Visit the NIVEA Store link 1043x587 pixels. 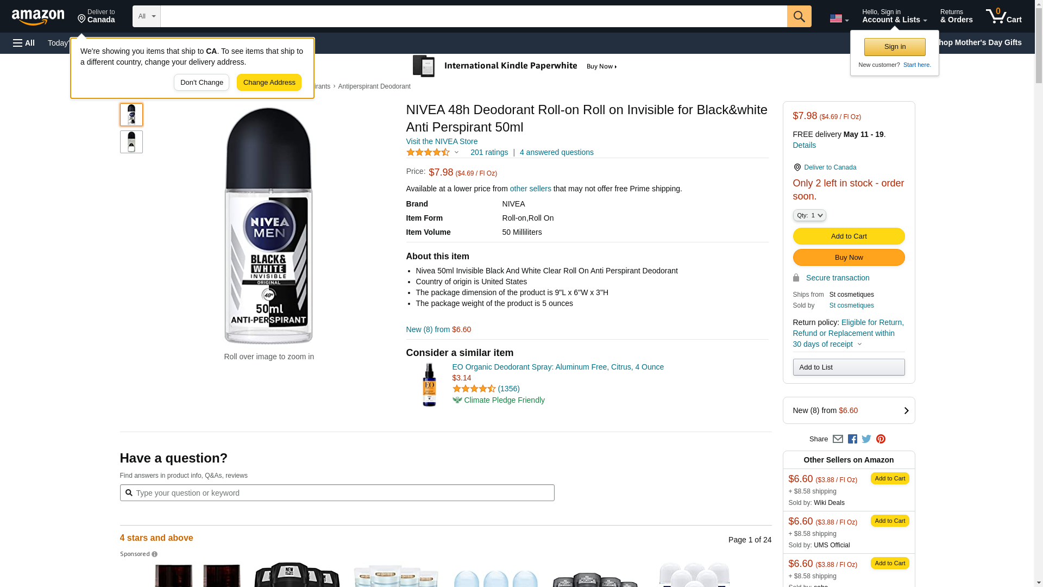click(x=442, y=141)
